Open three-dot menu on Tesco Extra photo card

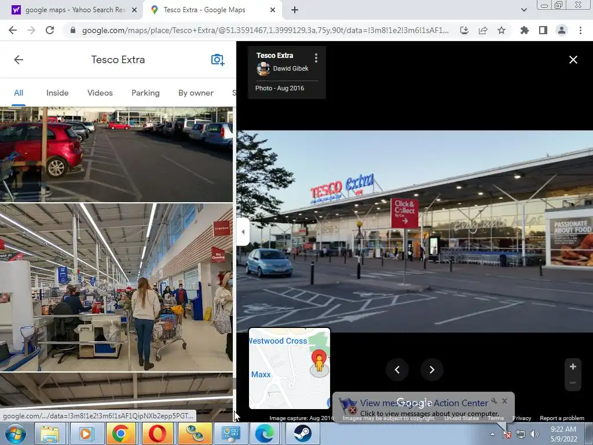tap(316, 58)
